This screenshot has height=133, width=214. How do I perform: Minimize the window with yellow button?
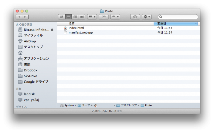(22, 11)
